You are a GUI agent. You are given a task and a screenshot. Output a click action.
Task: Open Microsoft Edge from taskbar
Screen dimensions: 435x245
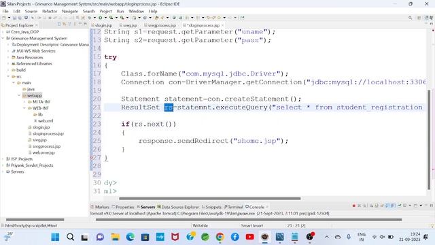[x=130, y=237]
